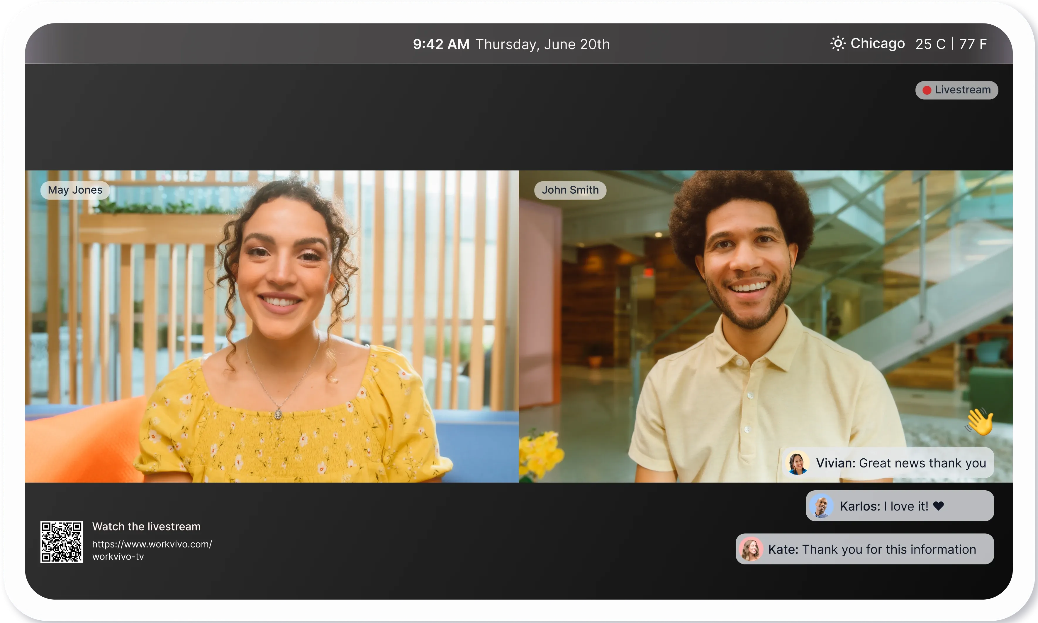Click the heart emoji in Karlos's message
1038x623 pixels.
tap(938, 506)
